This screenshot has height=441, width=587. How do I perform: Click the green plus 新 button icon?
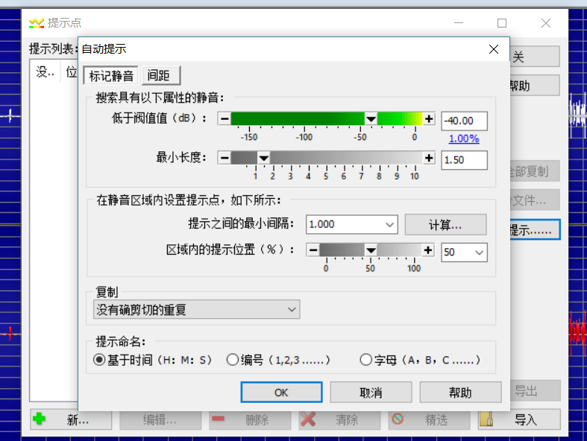click(39, 419)
